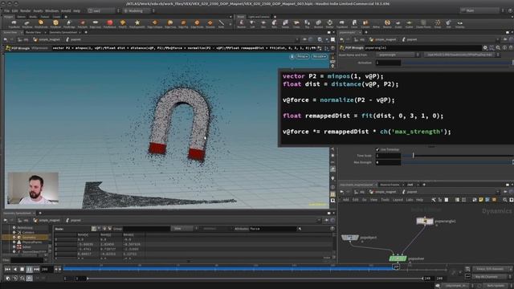The image size is (514, 289).
Task: Select the Scatter shelf tool
Action: pyautogui.click(x=409, y=23)
